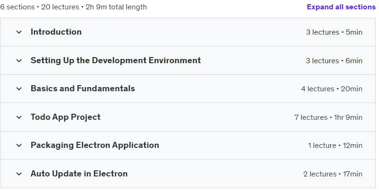Click the 3 lectures • 5min label
This screenshot has height=190, width=379.
(334, 32)
